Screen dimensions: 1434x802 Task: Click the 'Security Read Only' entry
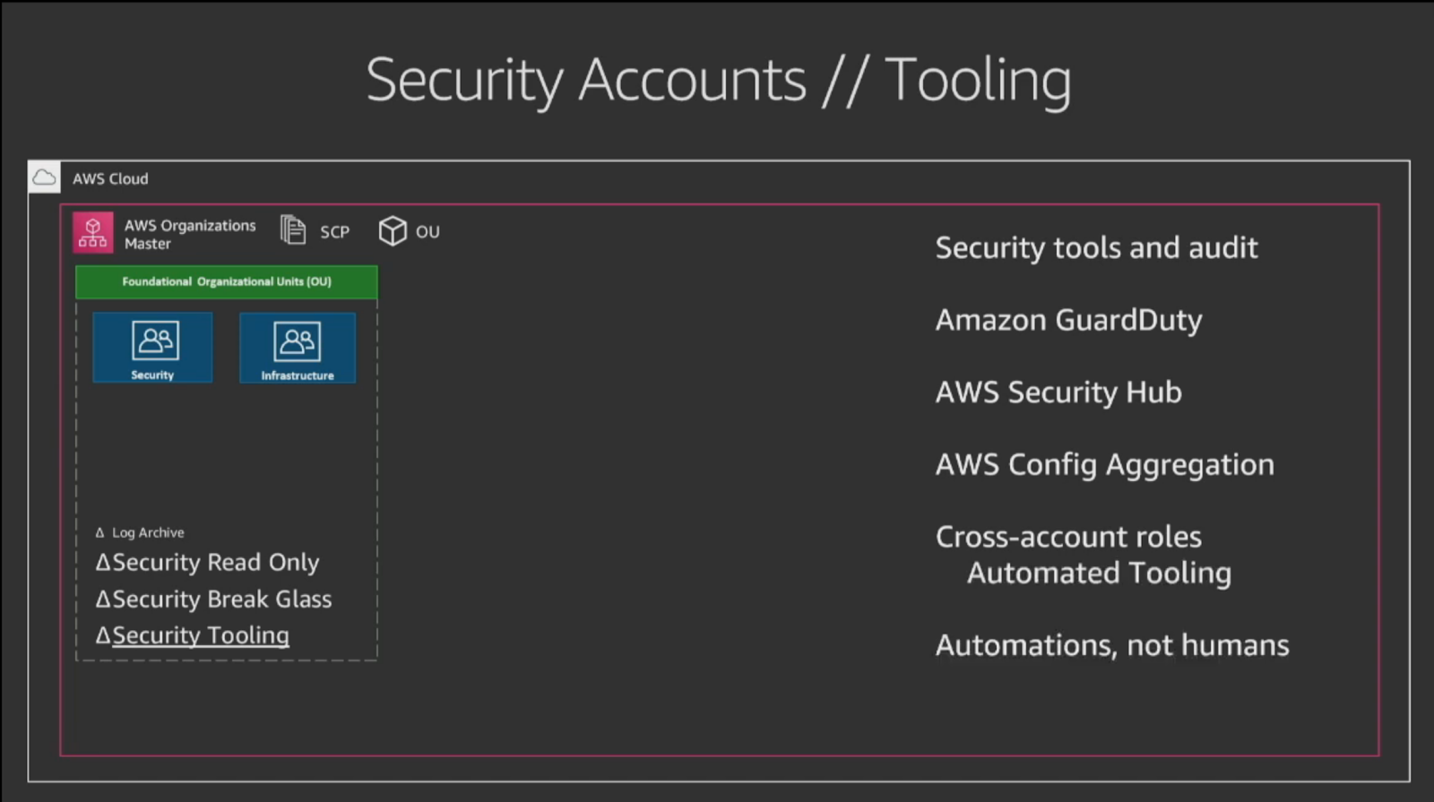207,562
